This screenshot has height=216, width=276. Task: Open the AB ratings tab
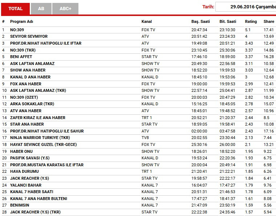pos(41,8)
